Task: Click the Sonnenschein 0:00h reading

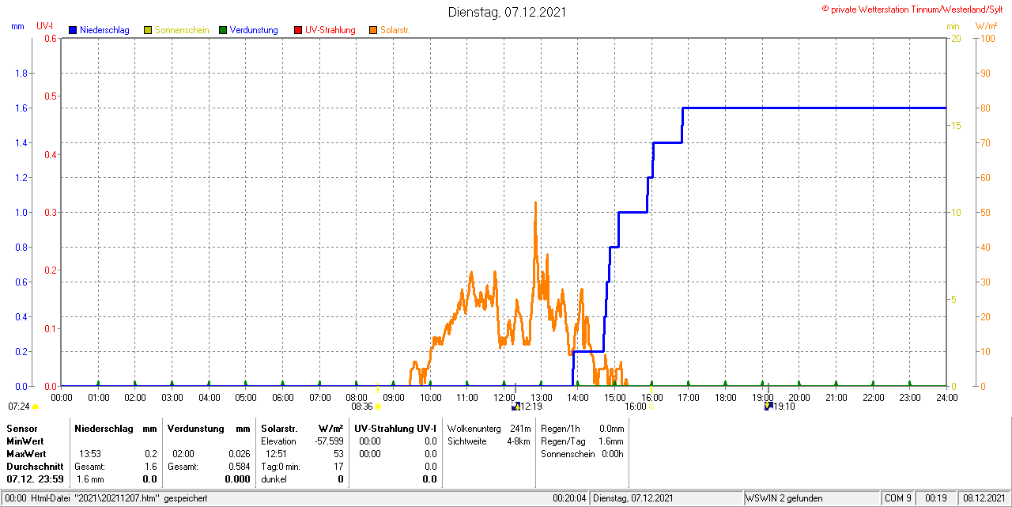Action: pyautogui.click(x=582, y=454)
